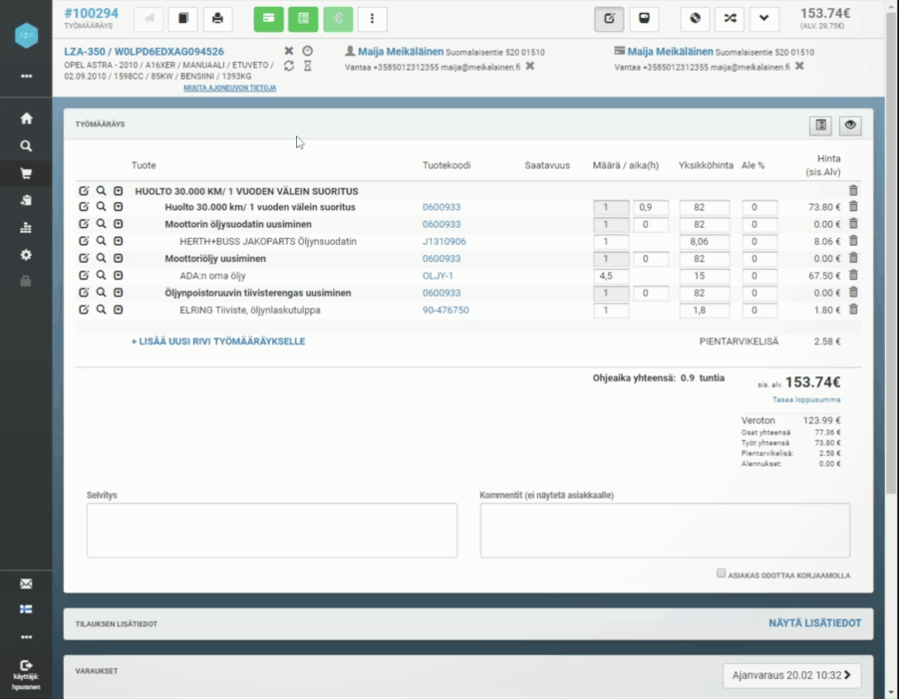Open Ajanvaraus 20.02 10:32 button
Screen dimensions: 899x699
[x=791, y=675]
